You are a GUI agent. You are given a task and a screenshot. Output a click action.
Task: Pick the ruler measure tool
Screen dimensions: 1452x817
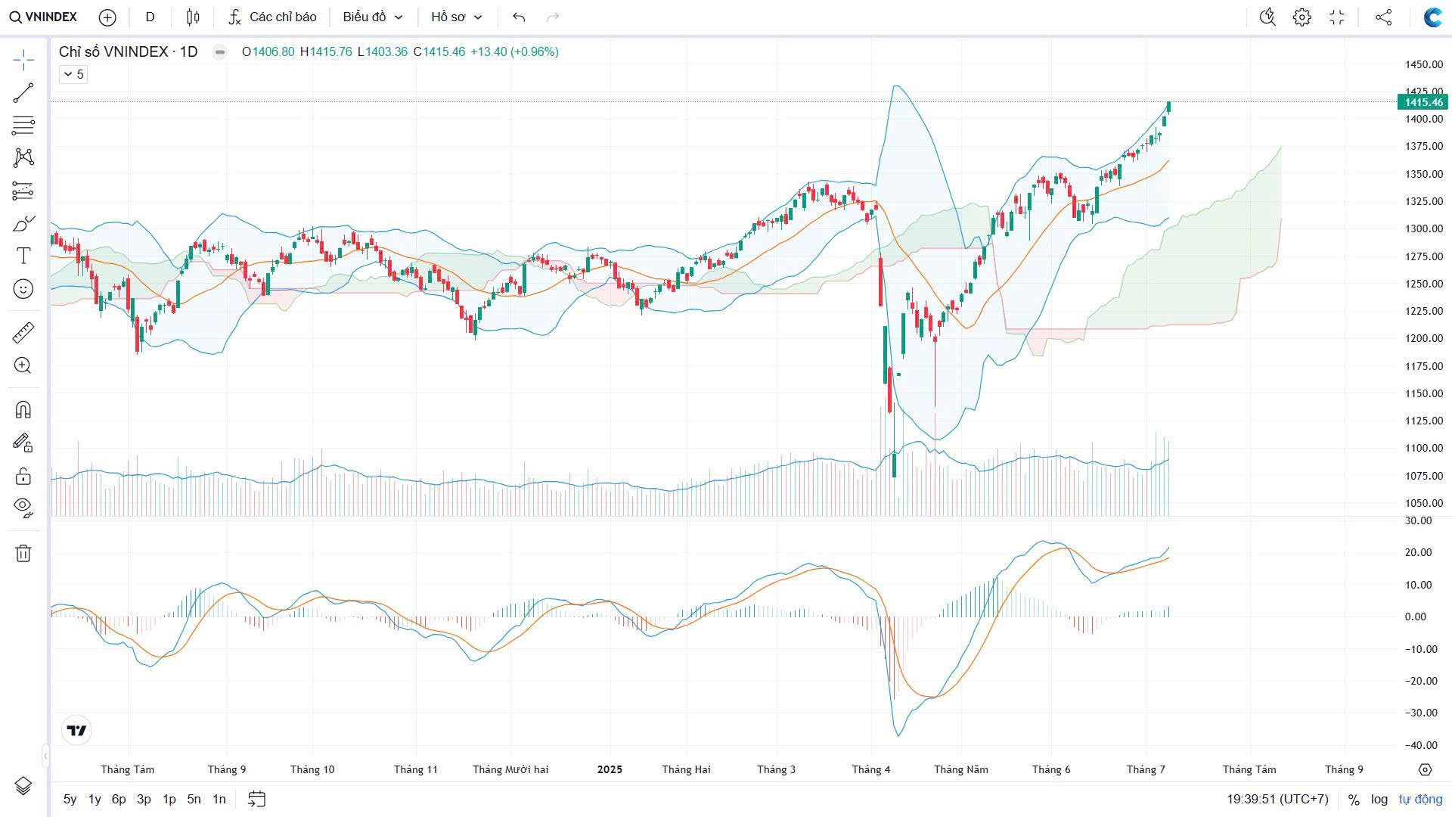coord(23,333)
